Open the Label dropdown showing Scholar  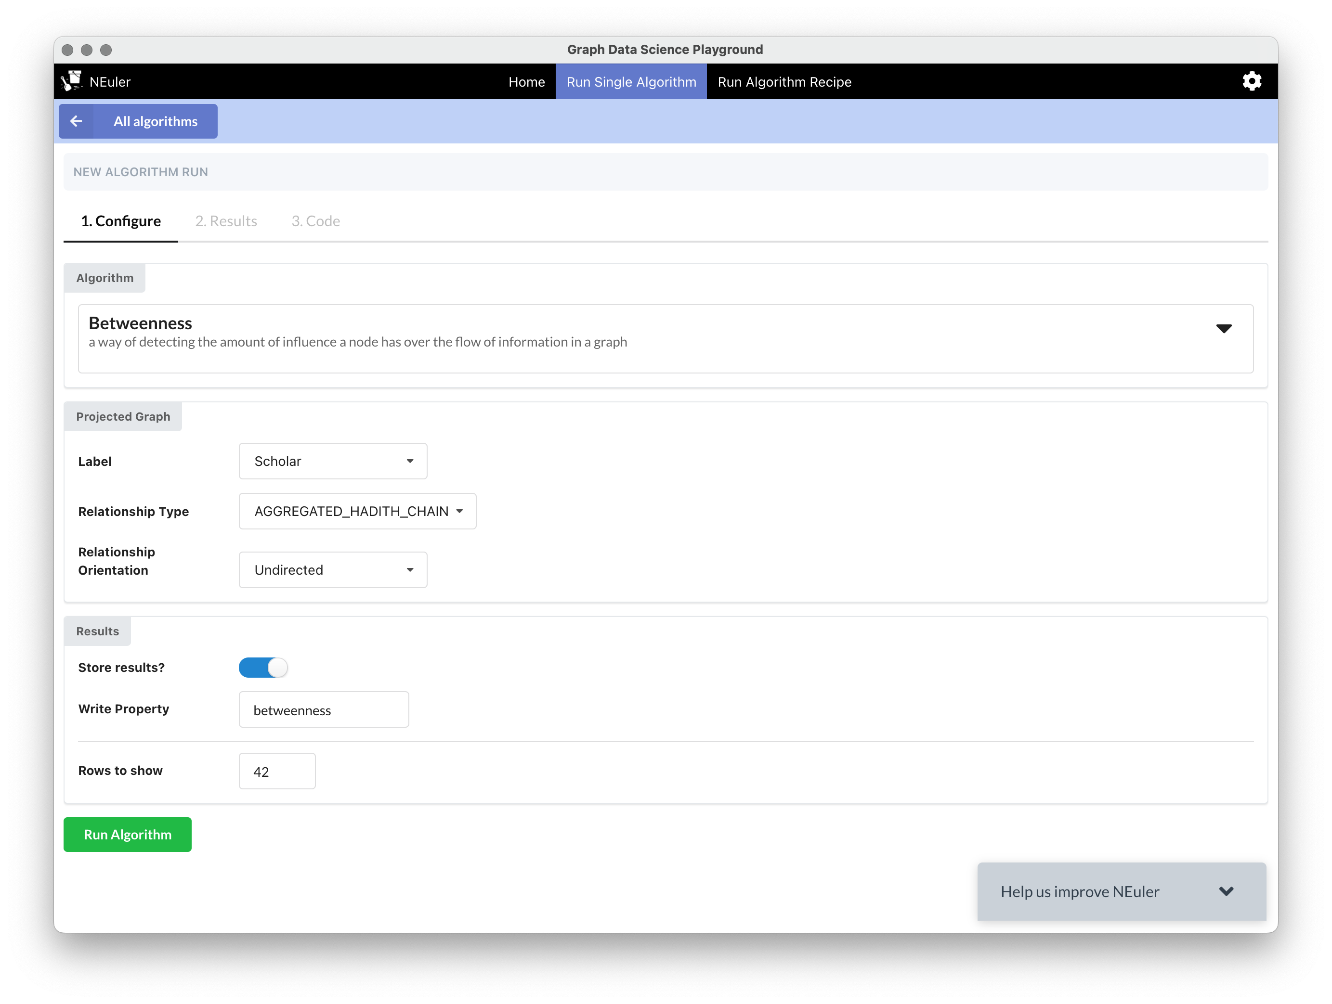(x=333, y=461)
